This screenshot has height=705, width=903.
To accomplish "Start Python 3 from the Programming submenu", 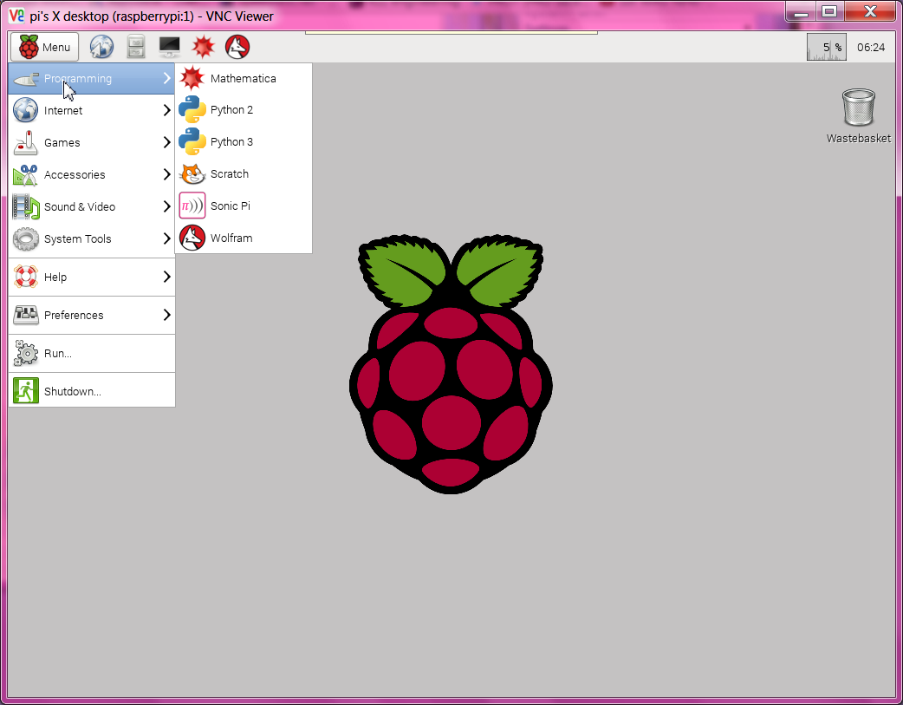I will [x=231, y=142].
